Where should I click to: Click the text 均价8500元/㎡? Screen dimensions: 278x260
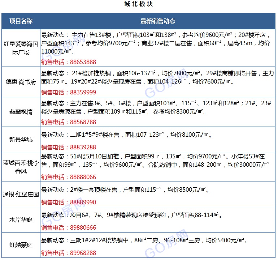(187, 190)
